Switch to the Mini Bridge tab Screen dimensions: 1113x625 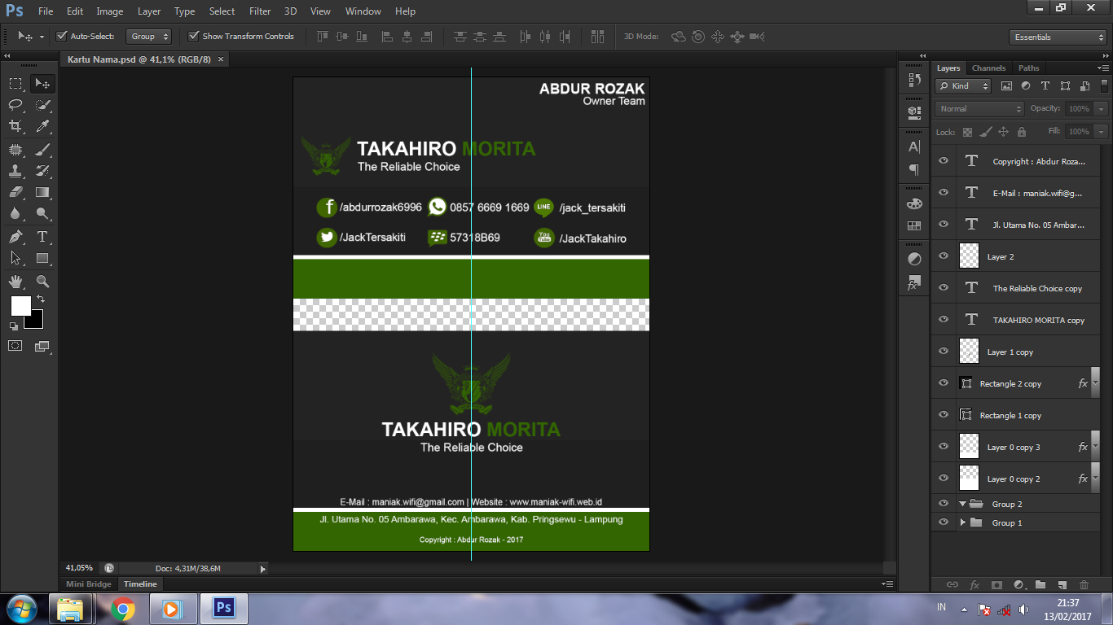point(89,584)
